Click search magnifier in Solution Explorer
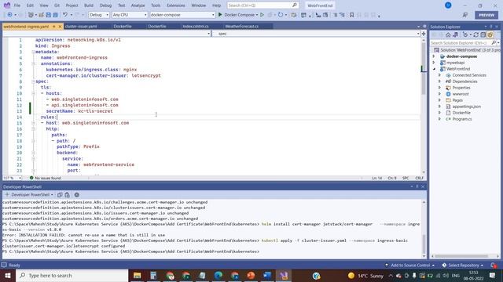The image size is (503, 282). tap(494, 42)
